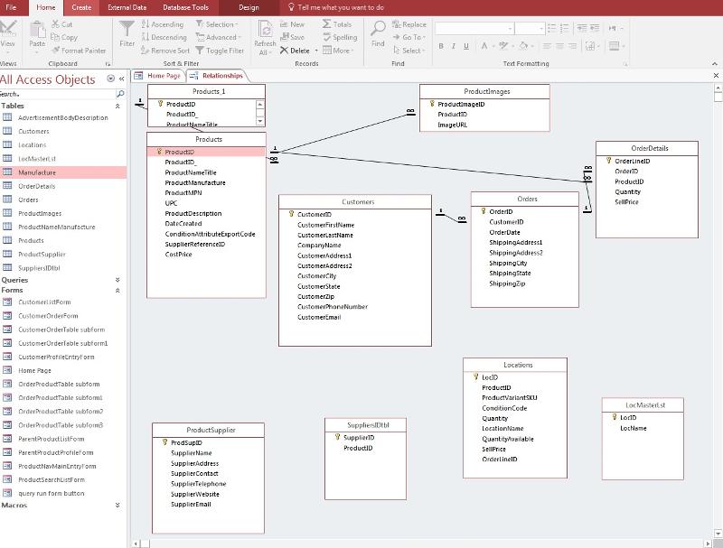Click the Totals sigma icon
The width and height of the screenshot is (723, 548).
click(x=326, y=24)
